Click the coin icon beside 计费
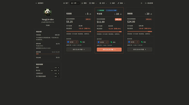Image resolution: width=189 pixels, height=105 pixels. click(72, 3)
